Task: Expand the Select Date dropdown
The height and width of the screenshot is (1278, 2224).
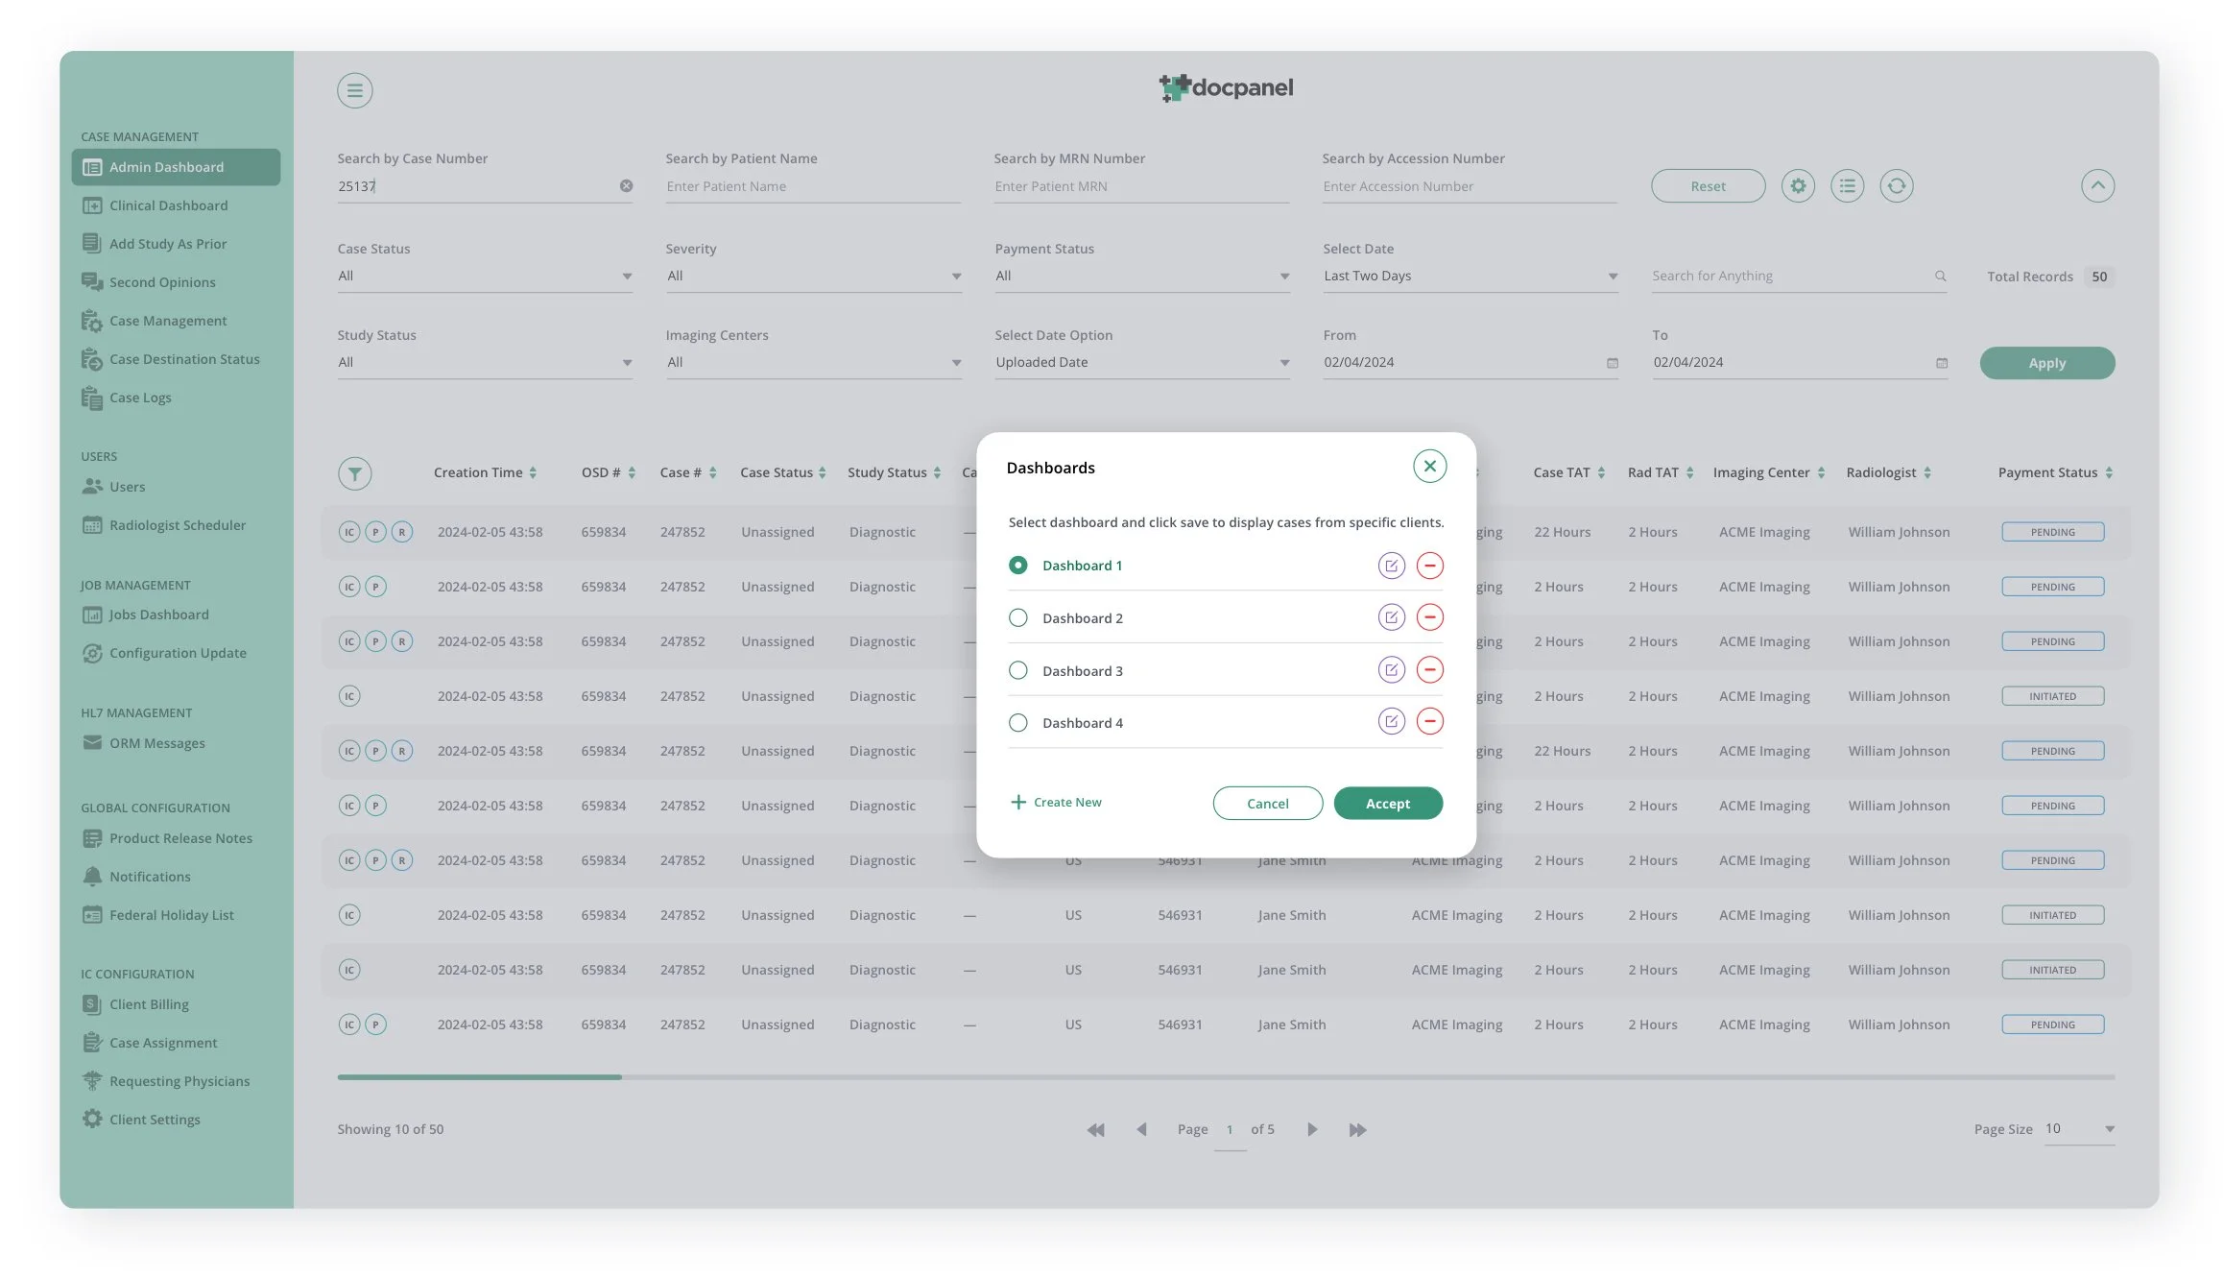Action: pyautogui.click(x=1470, y=277)
